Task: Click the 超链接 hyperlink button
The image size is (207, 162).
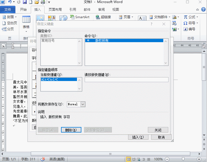Action: pos(103,17)
